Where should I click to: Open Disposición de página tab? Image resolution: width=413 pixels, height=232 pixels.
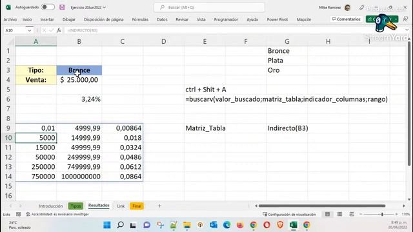[103, 19]
